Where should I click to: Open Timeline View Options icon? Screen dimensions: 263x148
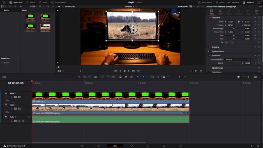pos(4,77)
